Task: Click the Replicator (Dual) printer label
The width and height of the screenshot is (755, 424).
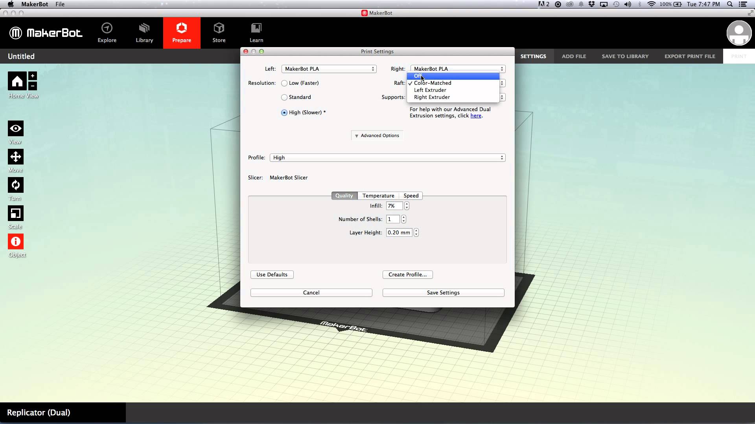Action: coord(39,413)
